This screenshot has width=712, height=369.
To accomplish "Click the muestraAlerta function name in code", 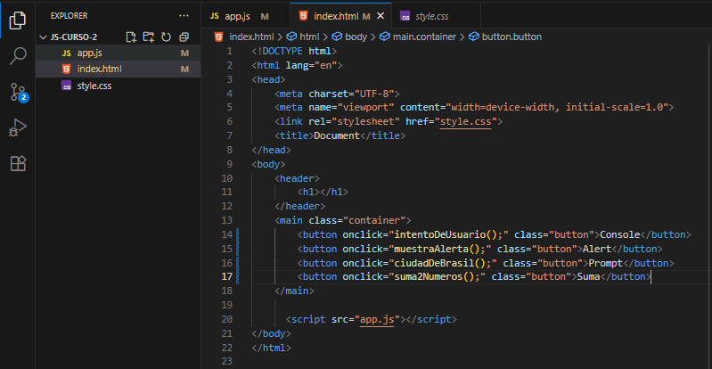I will tap(431, 249).
